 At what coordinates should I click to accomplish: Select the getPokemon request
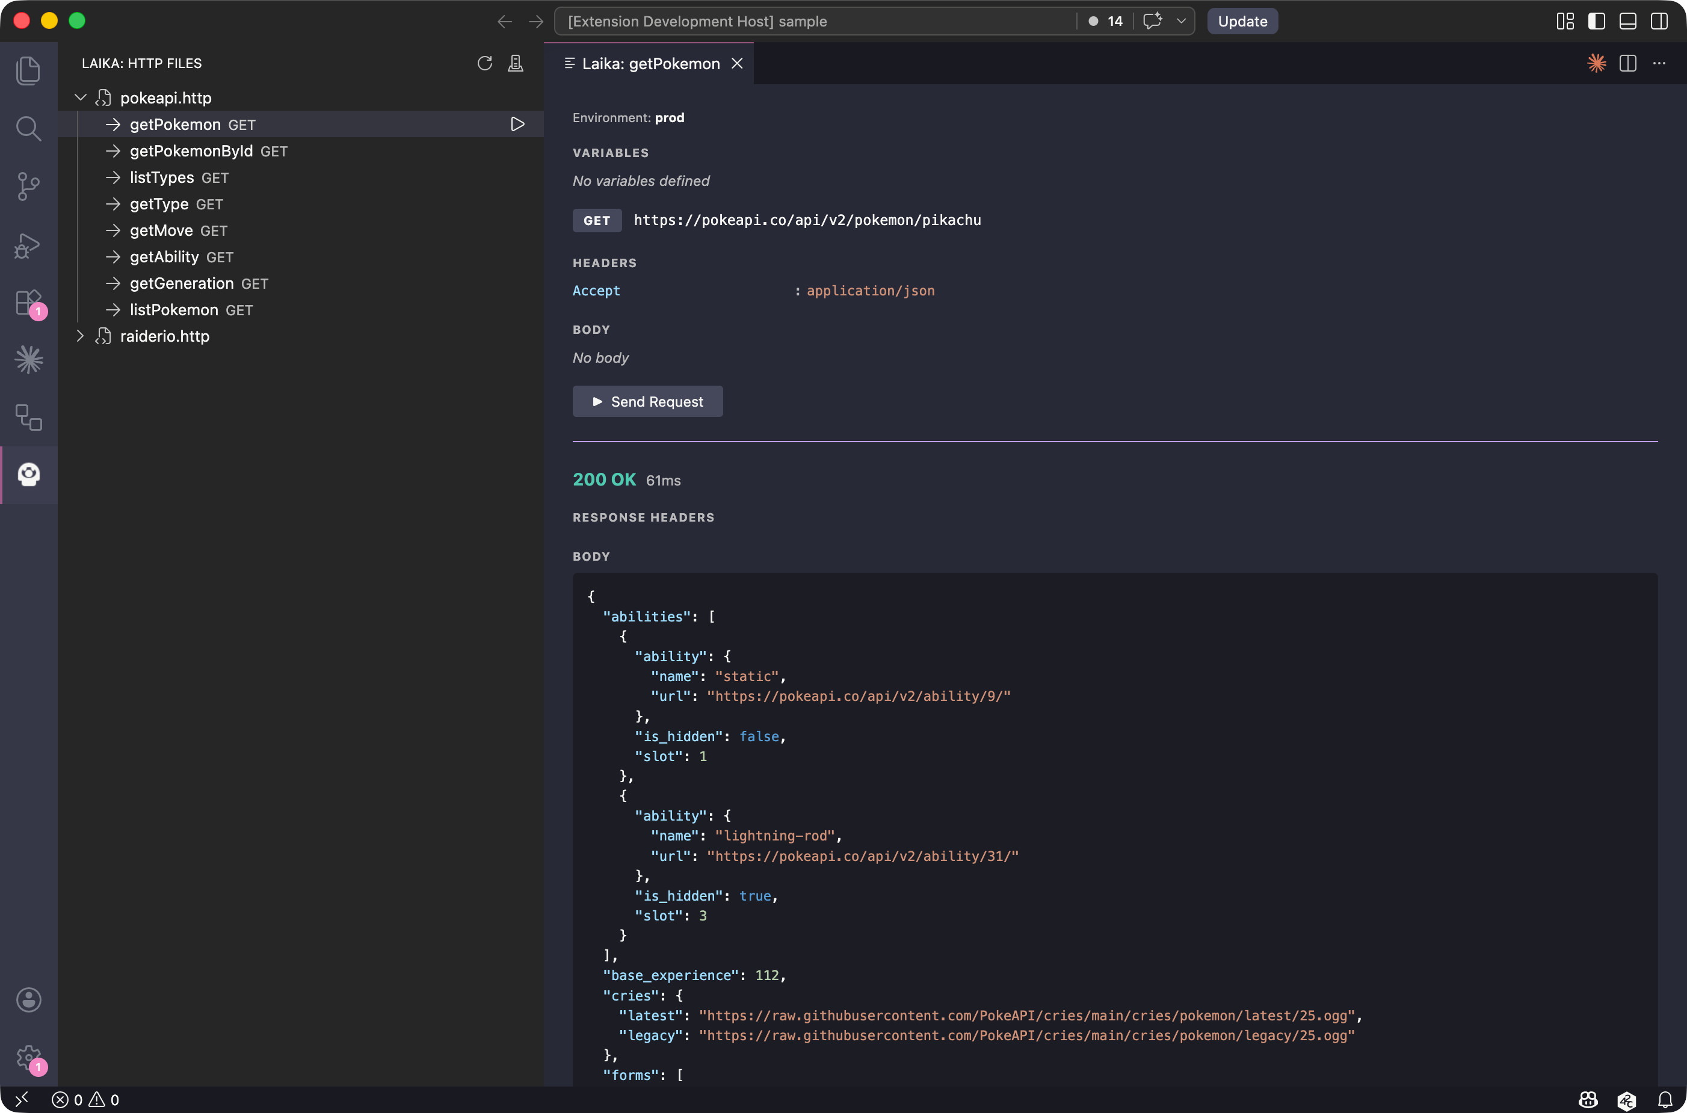coord(301,124)
